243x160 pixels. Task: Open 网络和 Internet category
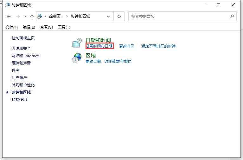coord(25,56)
